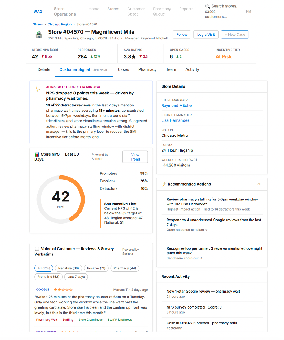Click the Detractors 16% row

[x=124, y=189]
